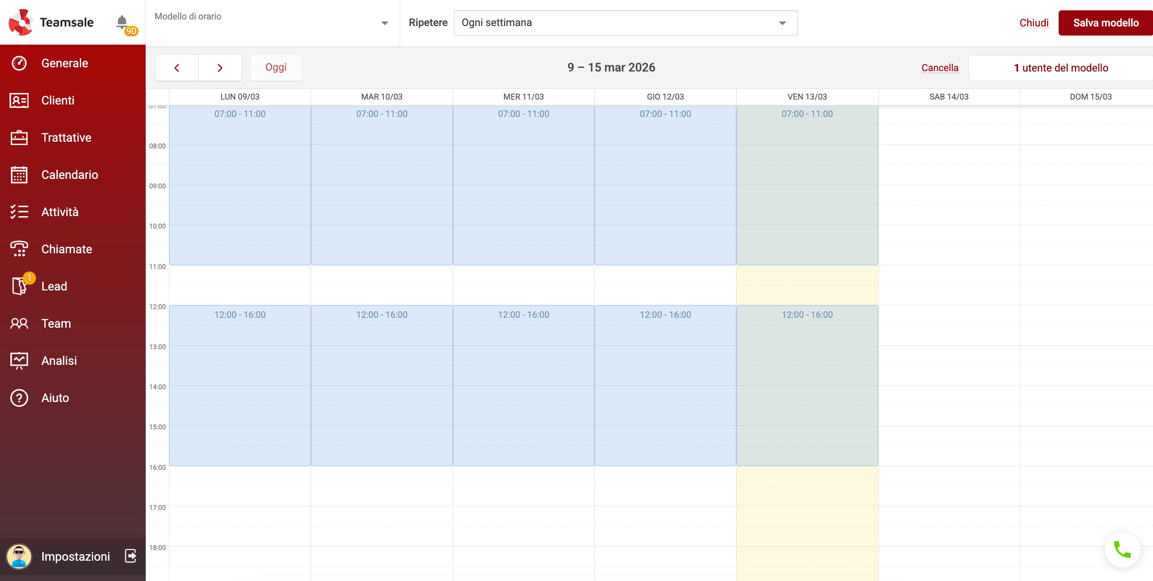Image resolution: width=1153 pixels, height=581 pixels.
Task: Open the Ripetere Ogni settimana dropdown
Action: 625,23
